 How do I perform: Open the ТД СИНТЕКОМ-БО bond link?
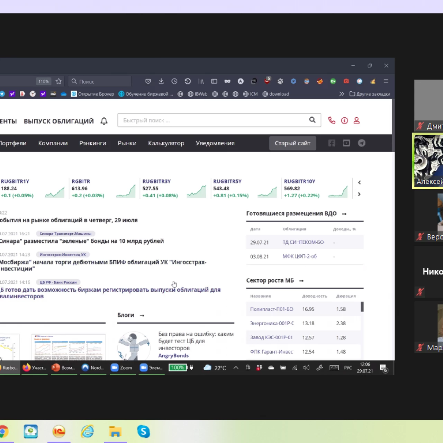click(303, 242)
